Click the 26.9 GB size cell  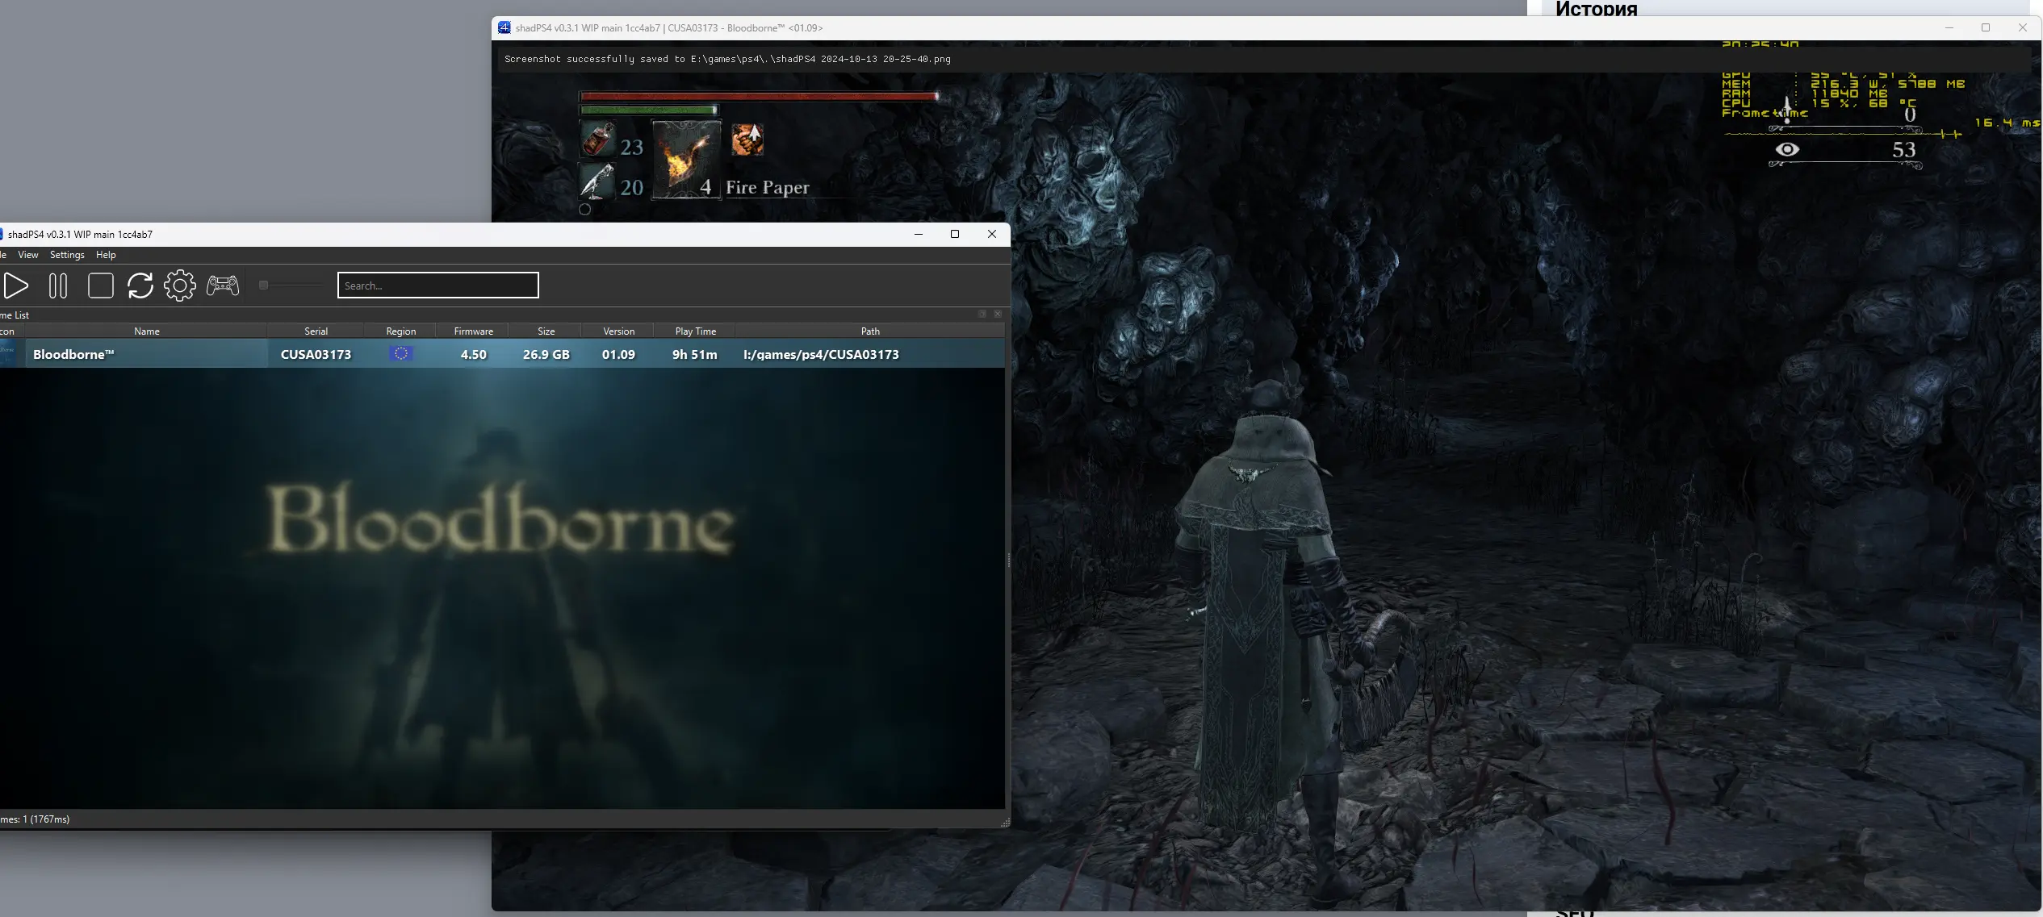click(546, 354)
